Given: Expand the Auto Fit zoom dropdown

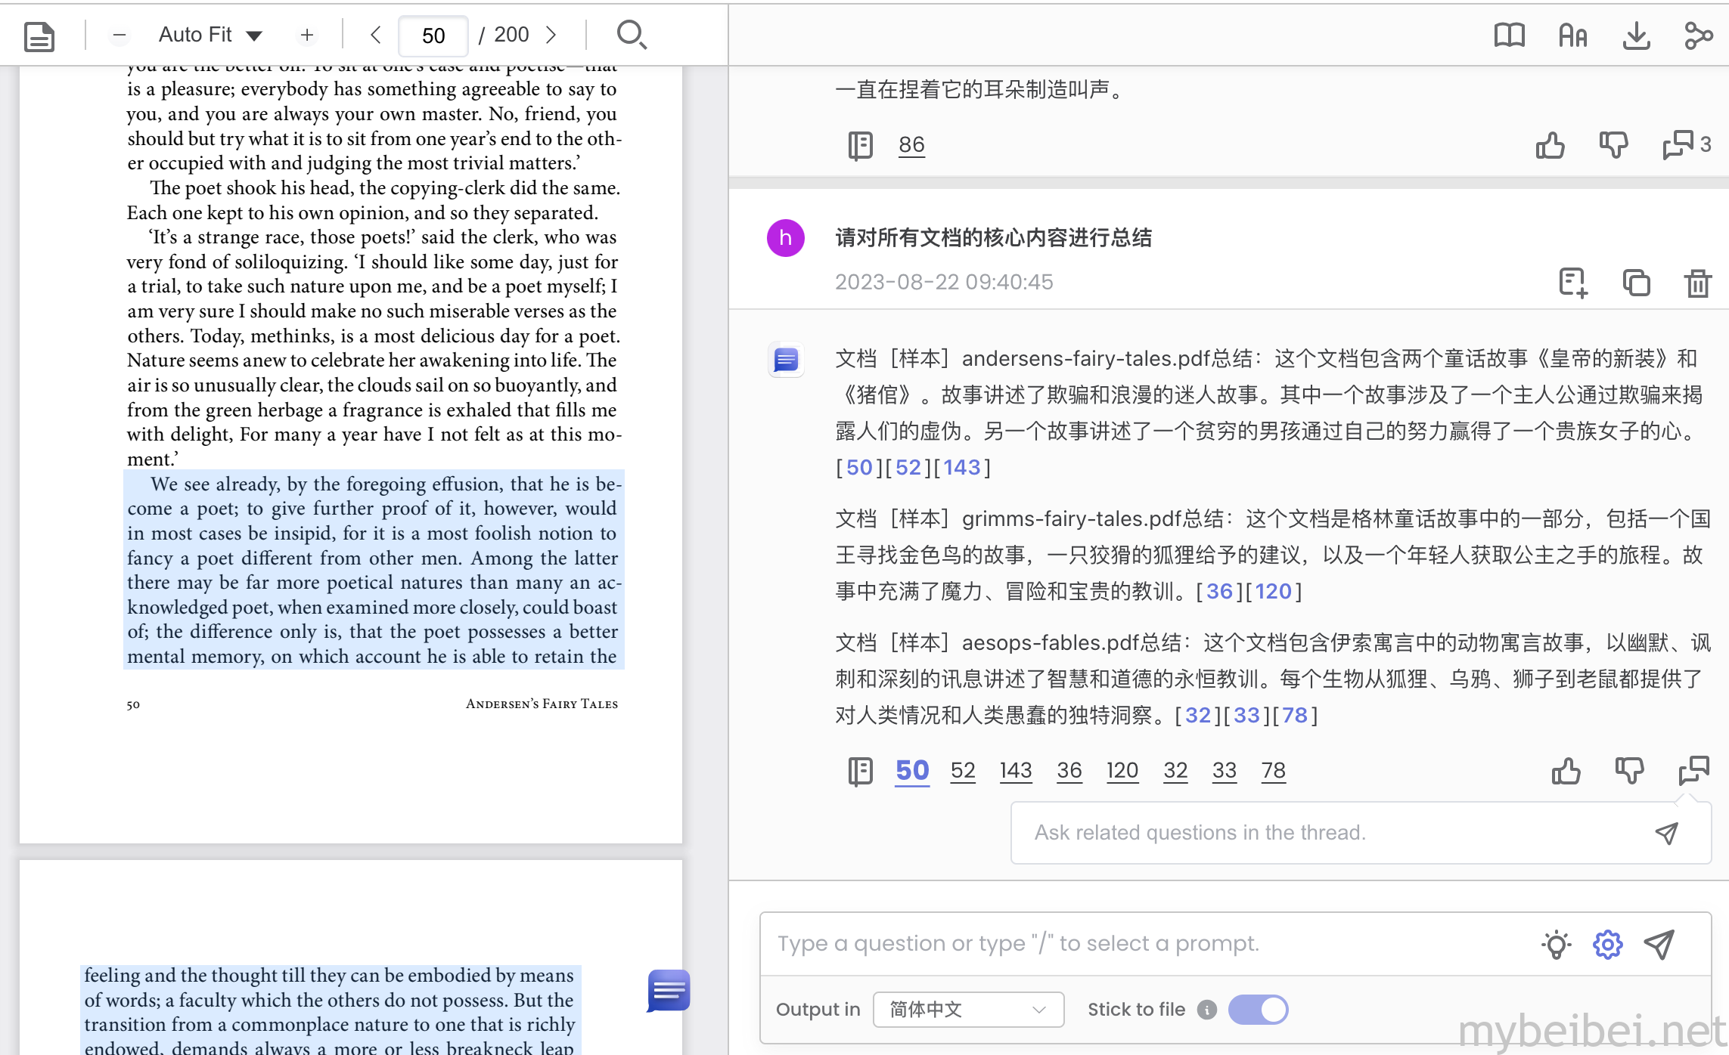Looking at the screenshot, I should (211, 35).
